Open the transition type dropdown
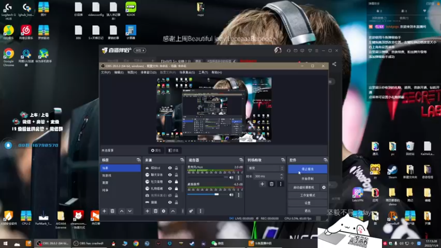441x248 pixels. [266, 168]
